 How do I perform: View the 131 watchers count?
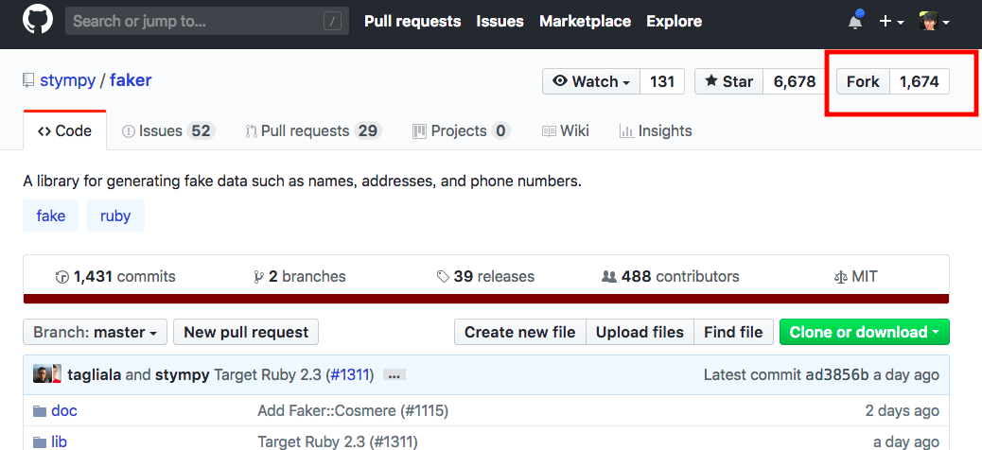tap(662, 81)
